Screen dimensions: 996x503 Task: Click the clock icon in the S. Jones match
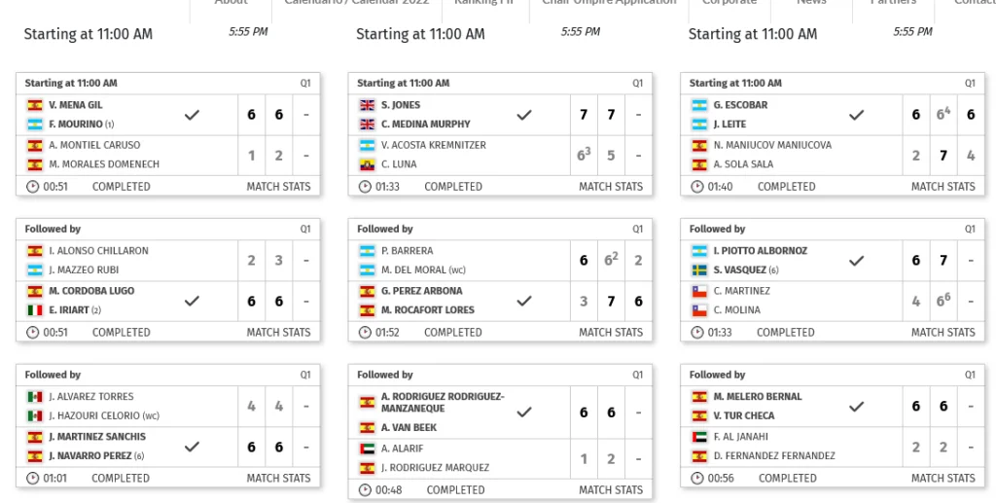coord(365,187)
